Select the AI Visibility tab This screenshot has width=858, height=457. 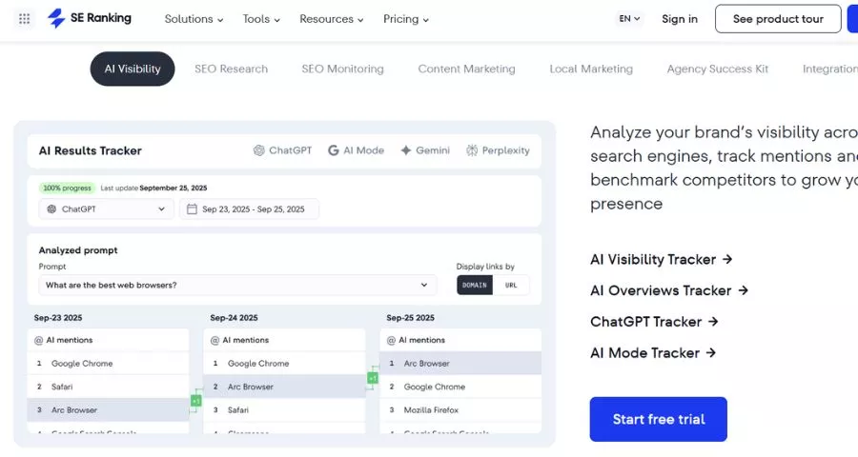click(x=133, y=69)
